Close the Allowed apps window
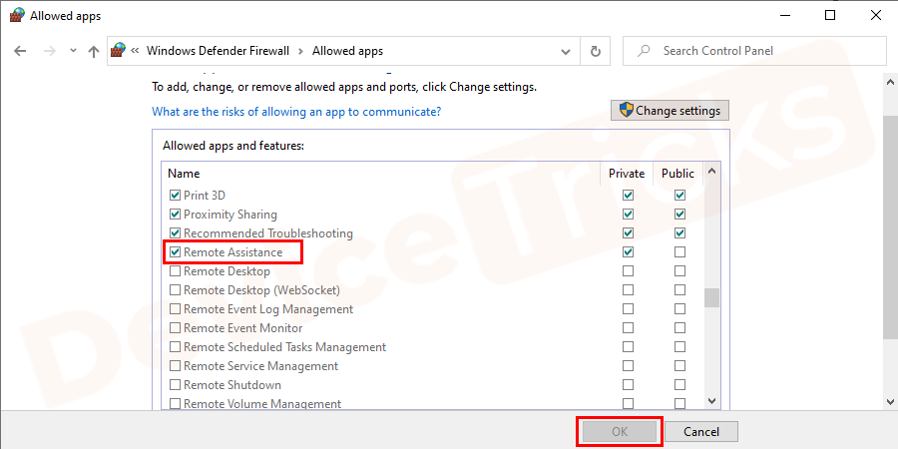Screen dimensions: 898x449 875,15
